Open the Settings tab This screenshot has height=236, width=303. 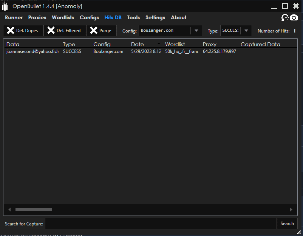pos(155,17)
